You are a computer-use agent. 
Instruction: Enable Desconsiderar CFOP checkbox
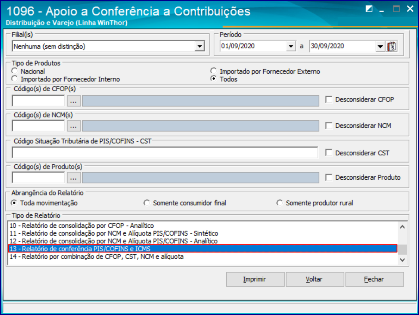pyautogui.click(x=329, y=100)
